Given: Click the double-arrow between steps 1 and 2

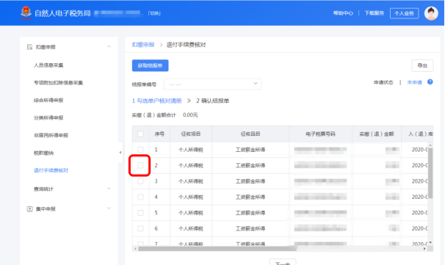Looking at the screenshot, I should tap(189, 101).
